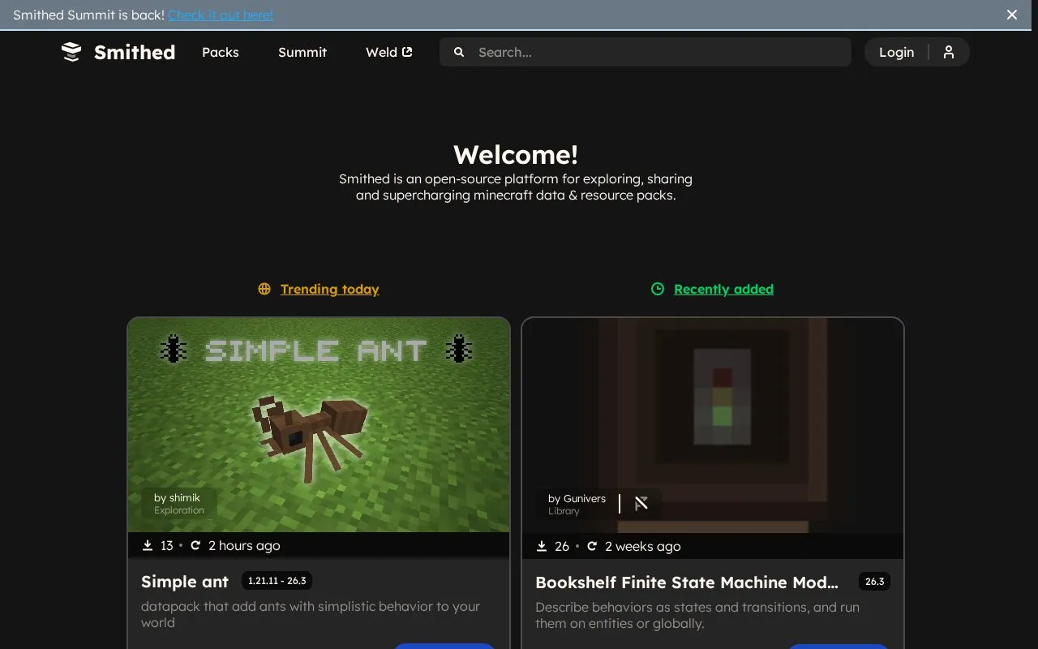Click the download icon on the Bookshelf card
1038x649 pixels.
point(542,547)
